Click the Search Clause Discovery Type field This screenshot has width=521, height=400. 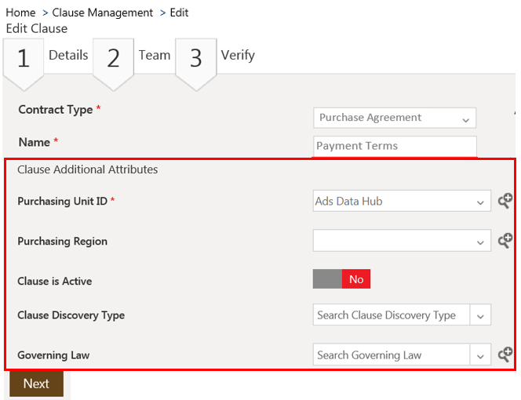pyautogui.click(x=391, y=315)
